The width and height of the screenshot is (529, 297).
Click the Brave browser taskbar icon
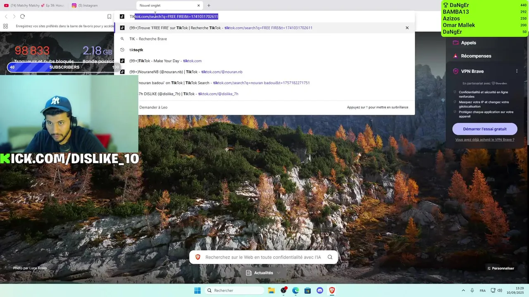coord(331,290)
